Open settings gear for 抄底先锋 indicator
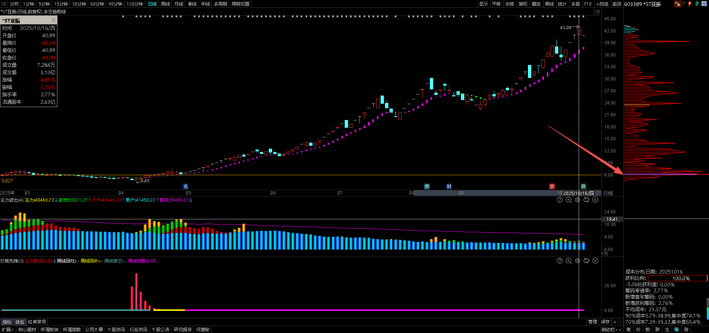This screenshot has width=709, height=333. pos(578,261)
